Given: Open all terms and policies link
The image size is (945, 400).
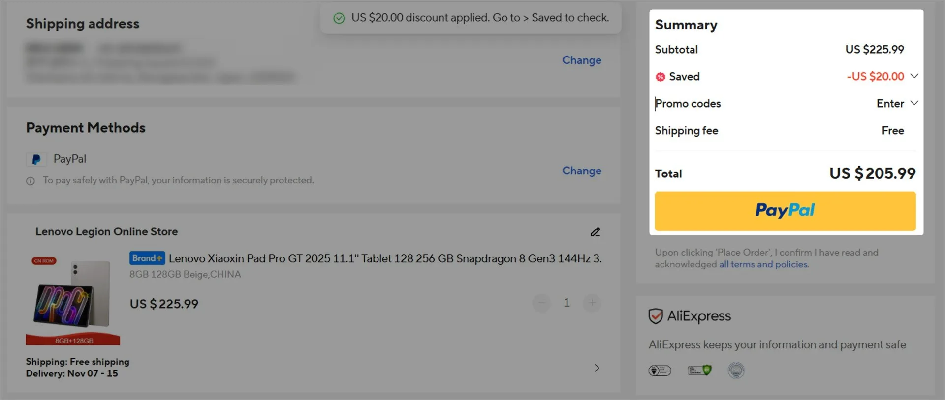Looking at the screenshot, I should (763, 264).
